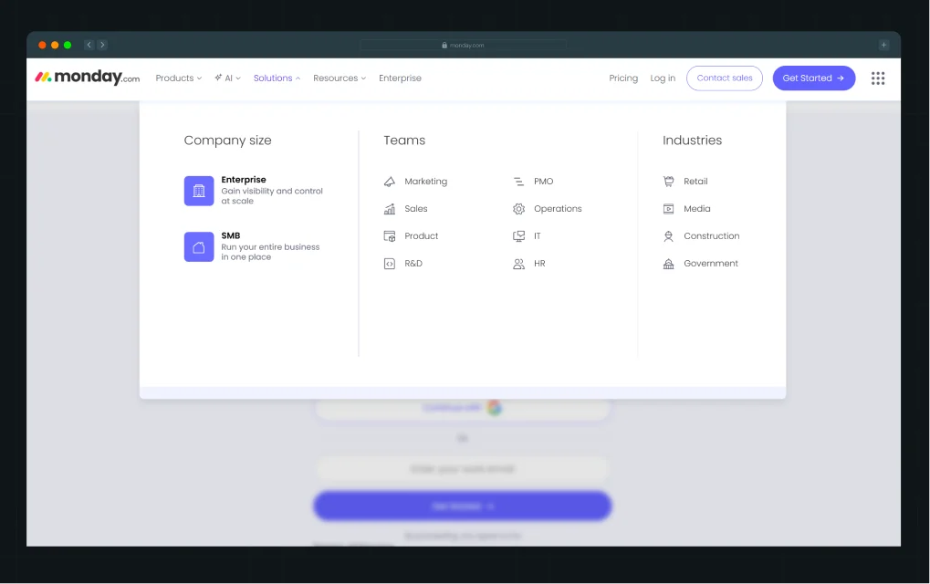930x584 pixels.
Task: Click the Sales chart icon
Action: 390,209
